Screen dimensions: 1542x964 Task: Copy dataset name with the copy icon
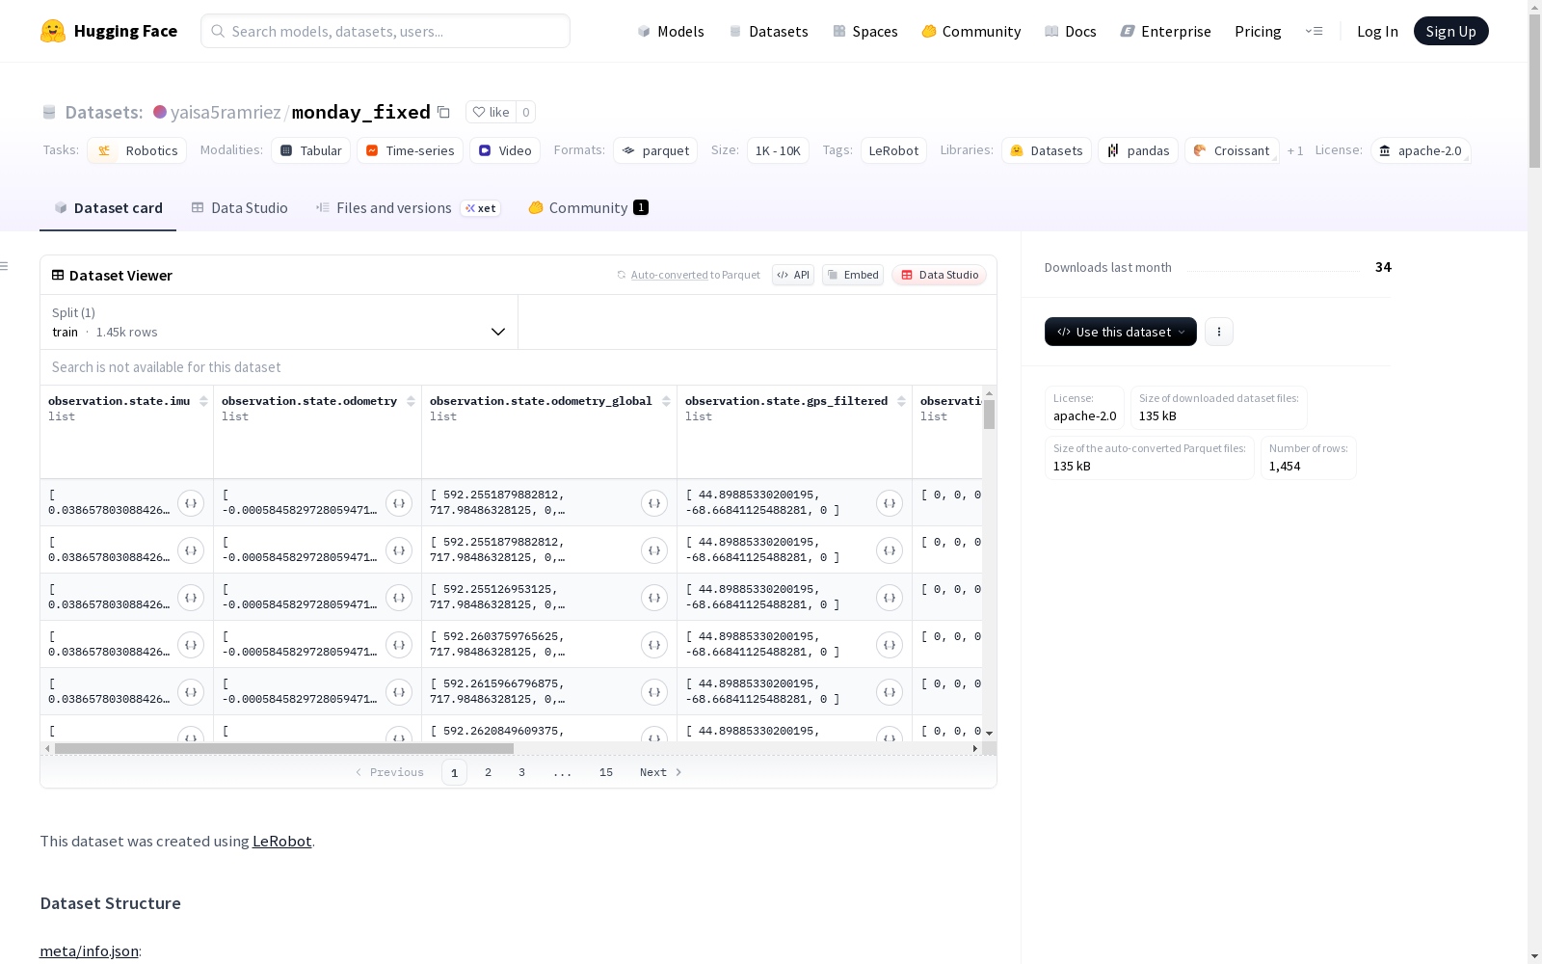coord(443,112)
